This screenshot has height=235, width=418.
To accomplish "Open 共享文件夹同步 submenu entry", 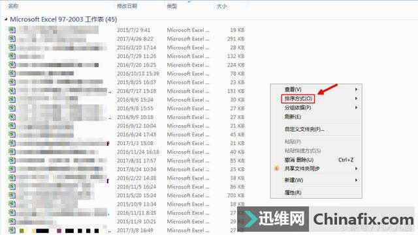I will [302, 169].
